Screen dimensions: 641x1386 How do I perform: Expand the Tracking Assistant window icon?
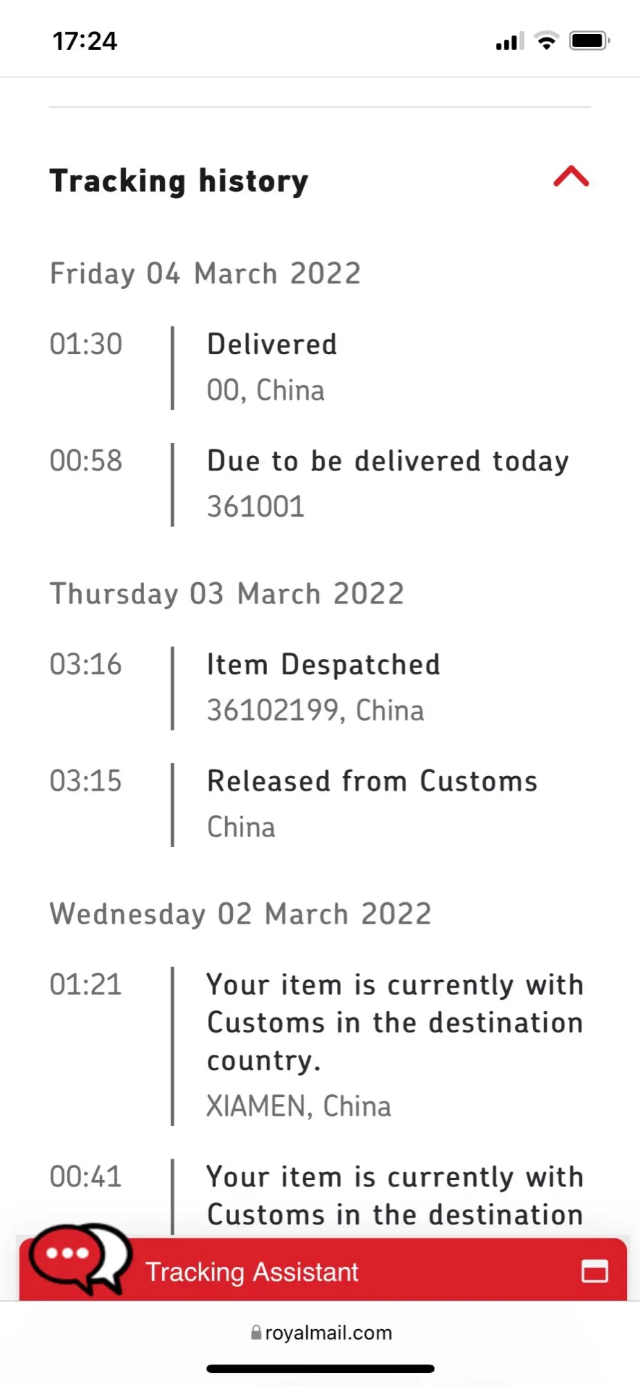(x=594, y=1271)
